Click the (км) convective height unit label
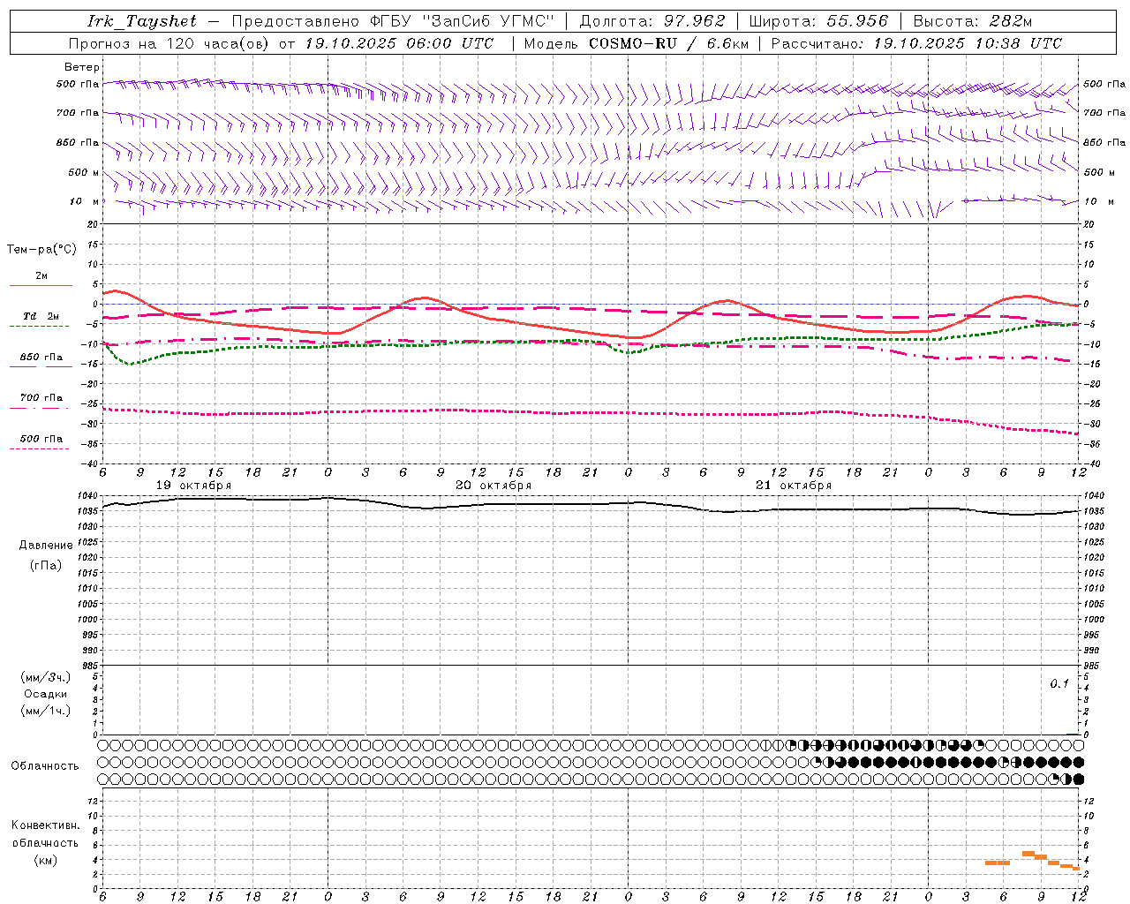 (x=45, y=860)
